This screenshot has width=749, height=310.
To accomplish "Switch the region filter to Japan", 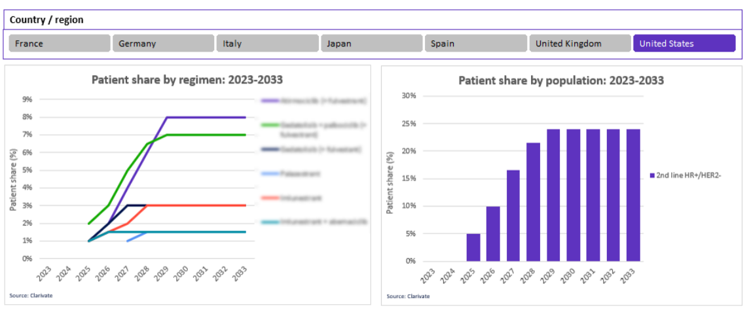I will tap(371, 44).
